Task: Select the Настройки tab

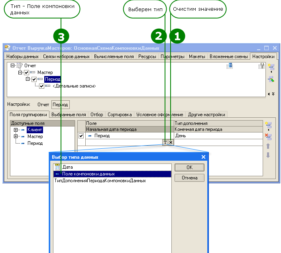Action: click(x=263, y=56)
